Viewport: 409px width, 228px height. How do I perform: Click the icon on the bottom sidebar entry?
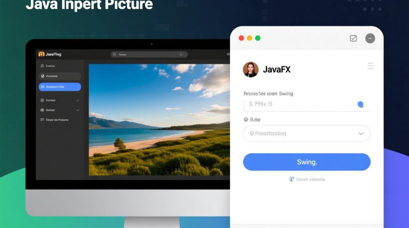click(42, 119)
